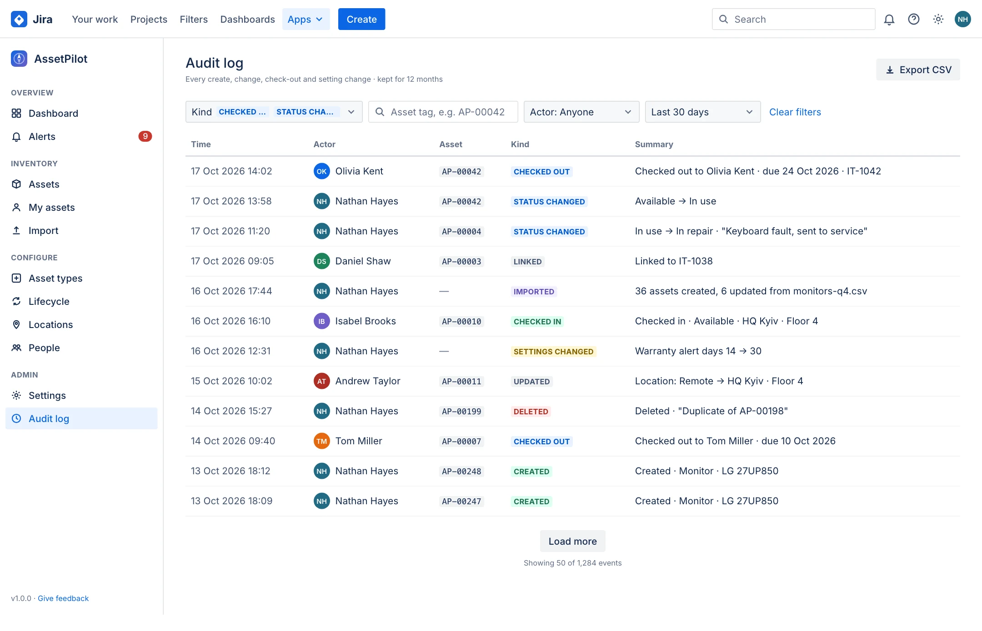The height and width of the screenshot is (631, 982).
Task: Open the help question mark icon
Action: point(914,19)
